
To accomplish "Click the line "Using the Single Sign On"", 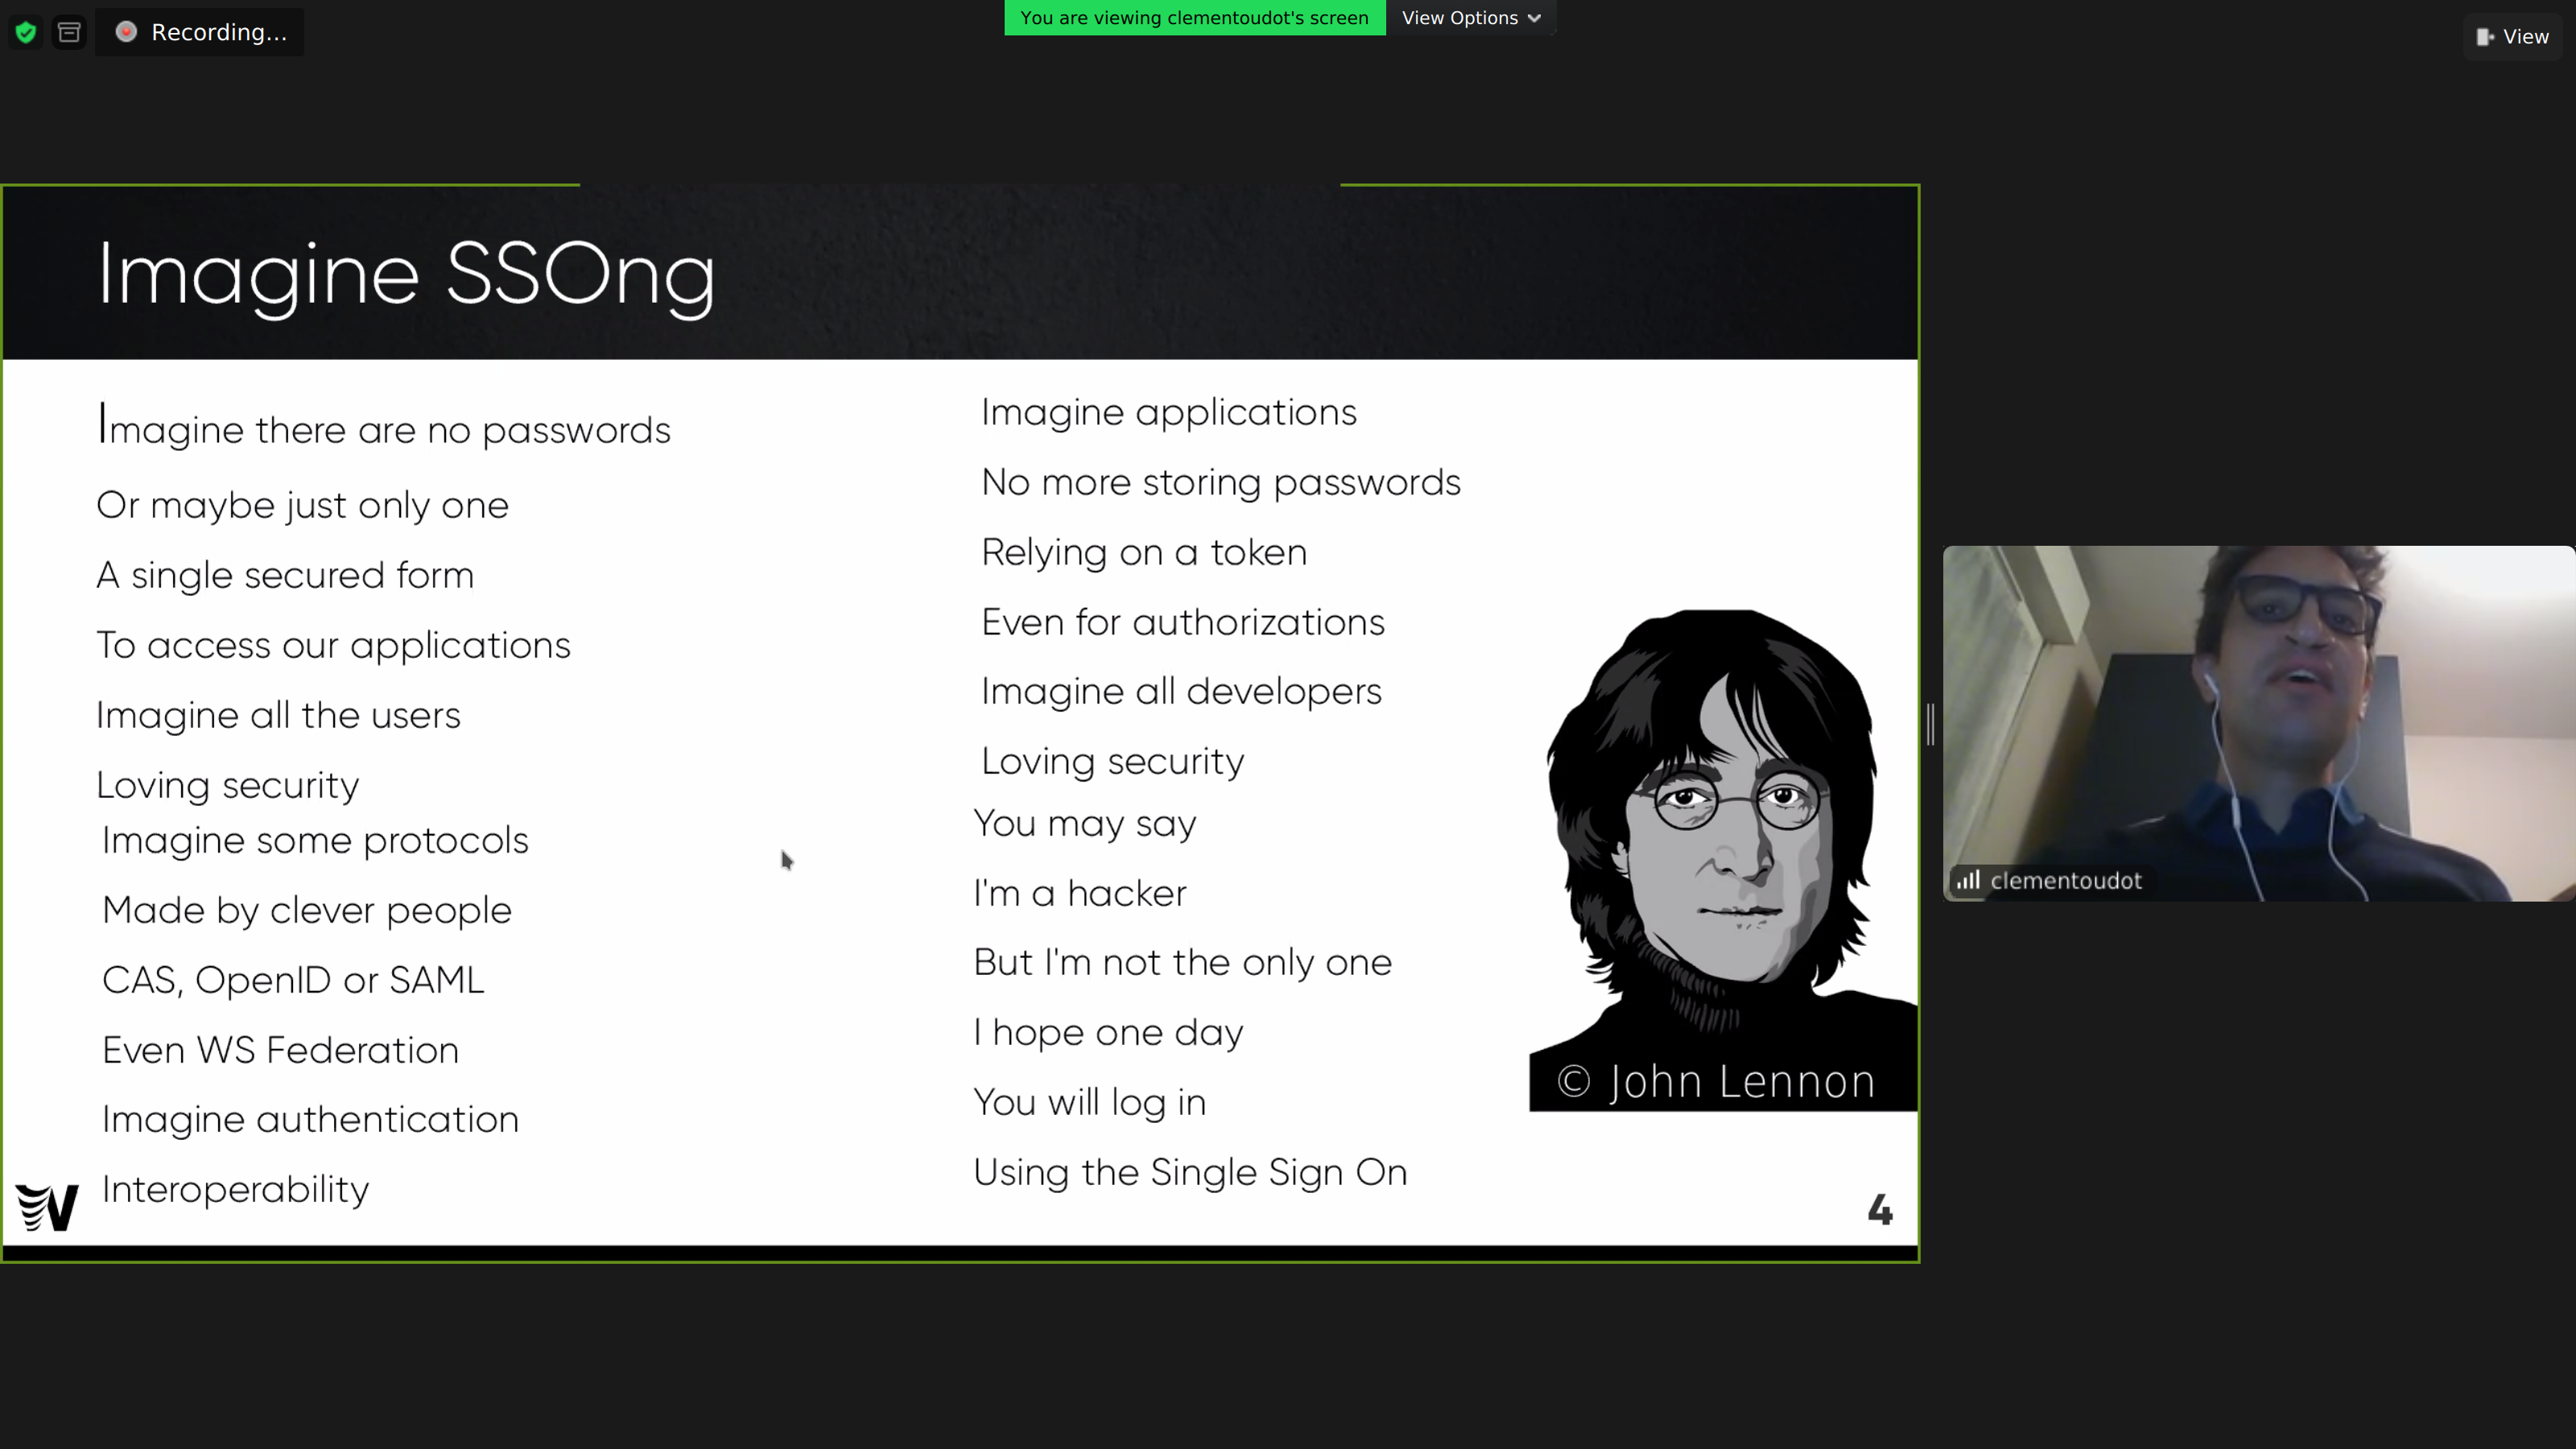I will pos(1190,1173).
